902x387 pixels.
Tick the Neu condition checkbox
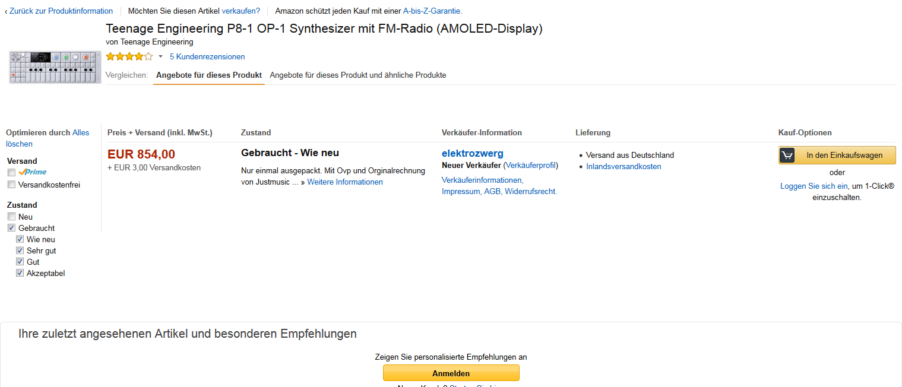(x=11, y=217)
